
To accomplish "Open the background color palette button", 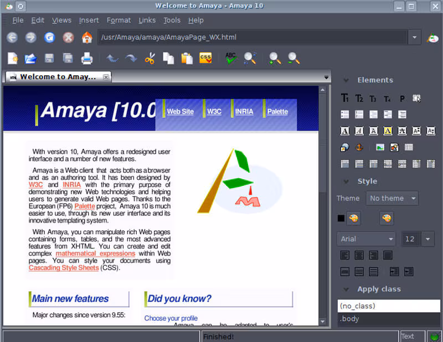I will pyautogui.click(x=387, y=218).
